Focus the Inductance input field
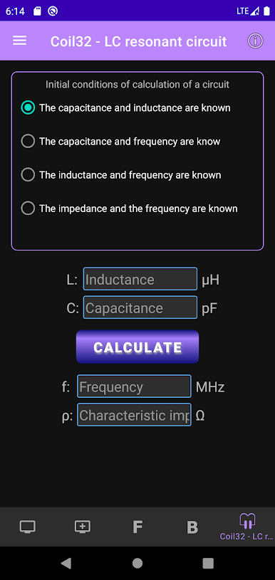The width and height of the screenshot is (275, 580). pyautogui.click(x=140, y=279)
